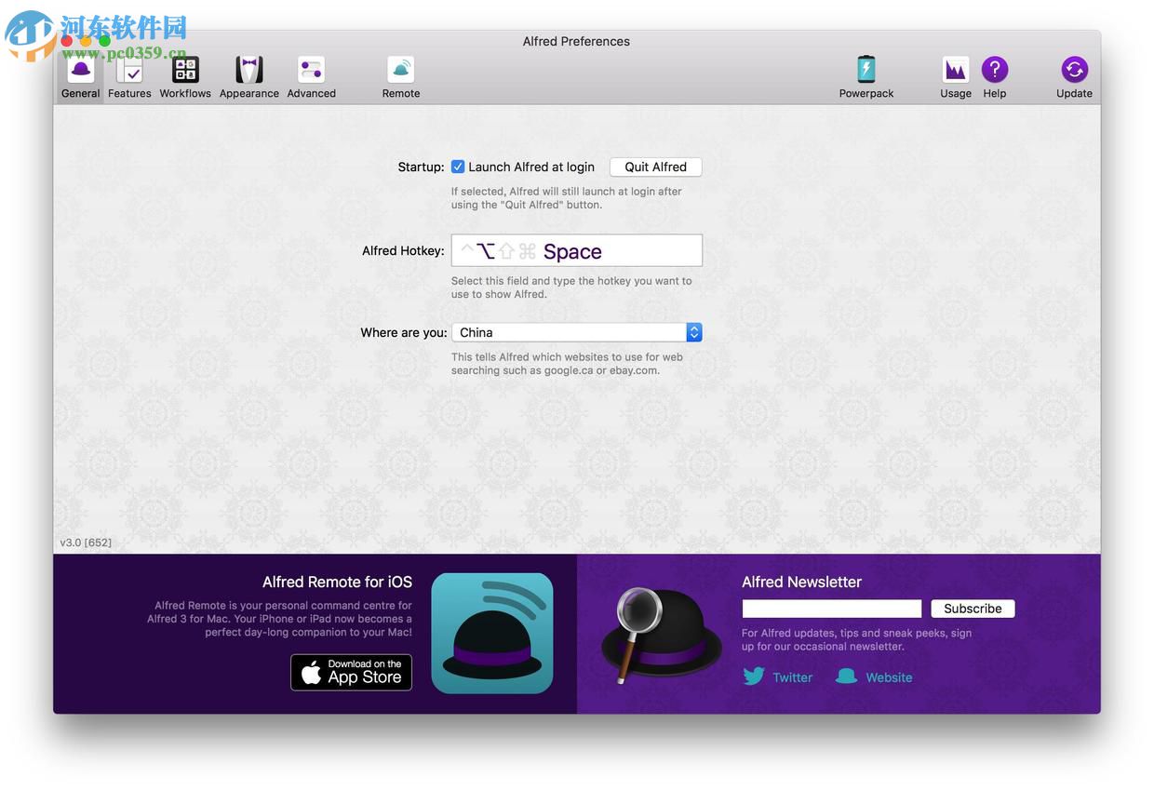Open the Advanced settings tab
1154x790 pixels.
pyautogui.click(x=311, y=77)
